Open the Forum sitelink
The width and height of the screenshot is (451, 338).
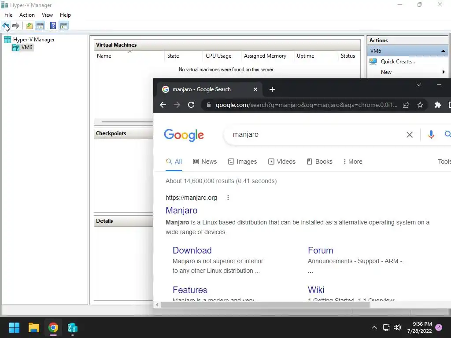click(x=321, y=250)
